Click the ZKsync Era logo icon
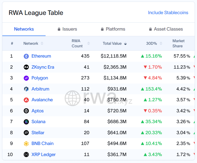The width and height of the screenshot is (197, 163). [26, 67]
